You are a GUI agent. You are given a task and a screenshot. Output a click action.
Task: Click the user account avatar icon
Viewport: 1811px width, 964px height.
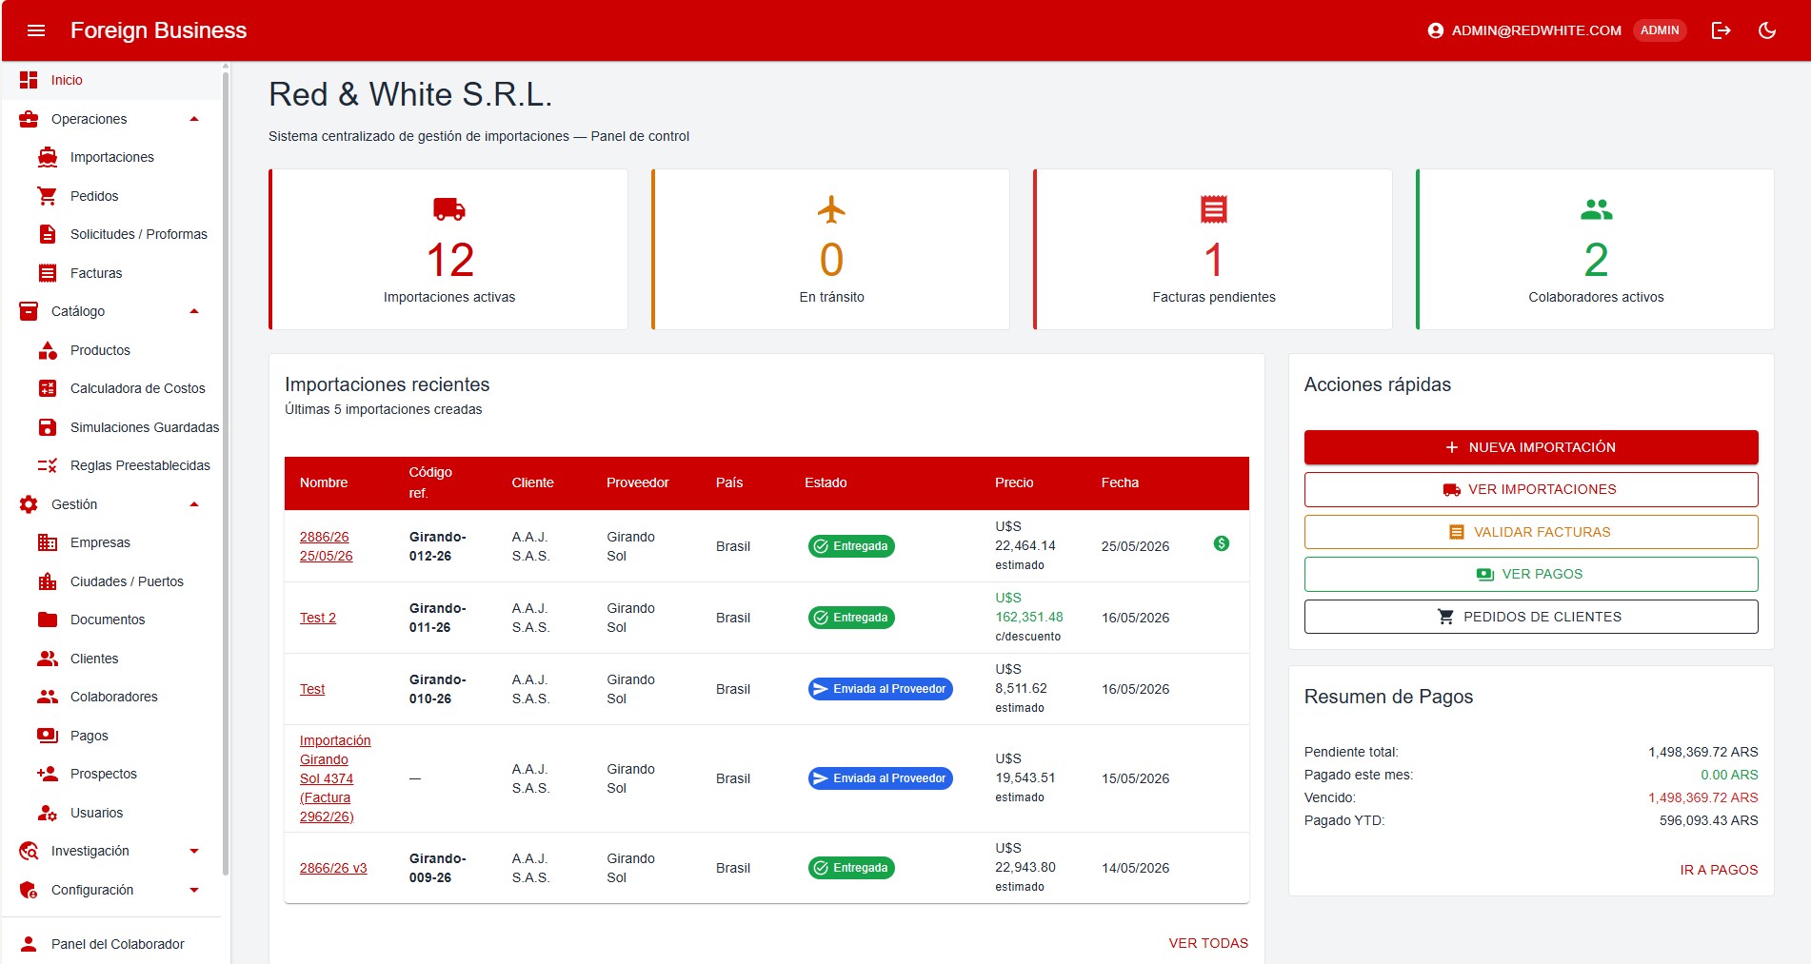(x=1436, y=30)
